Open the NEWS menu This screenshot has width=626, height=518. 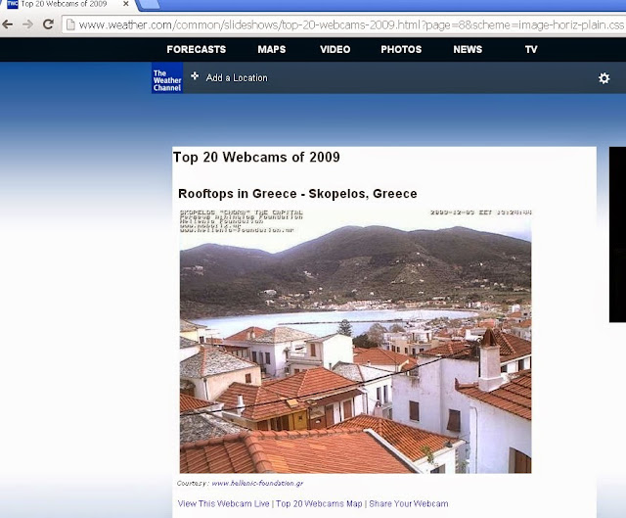coord(468,49)
